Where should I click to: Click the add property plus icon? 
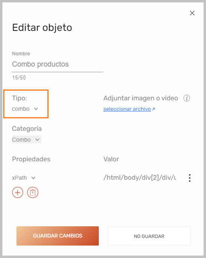click(18, 192)
